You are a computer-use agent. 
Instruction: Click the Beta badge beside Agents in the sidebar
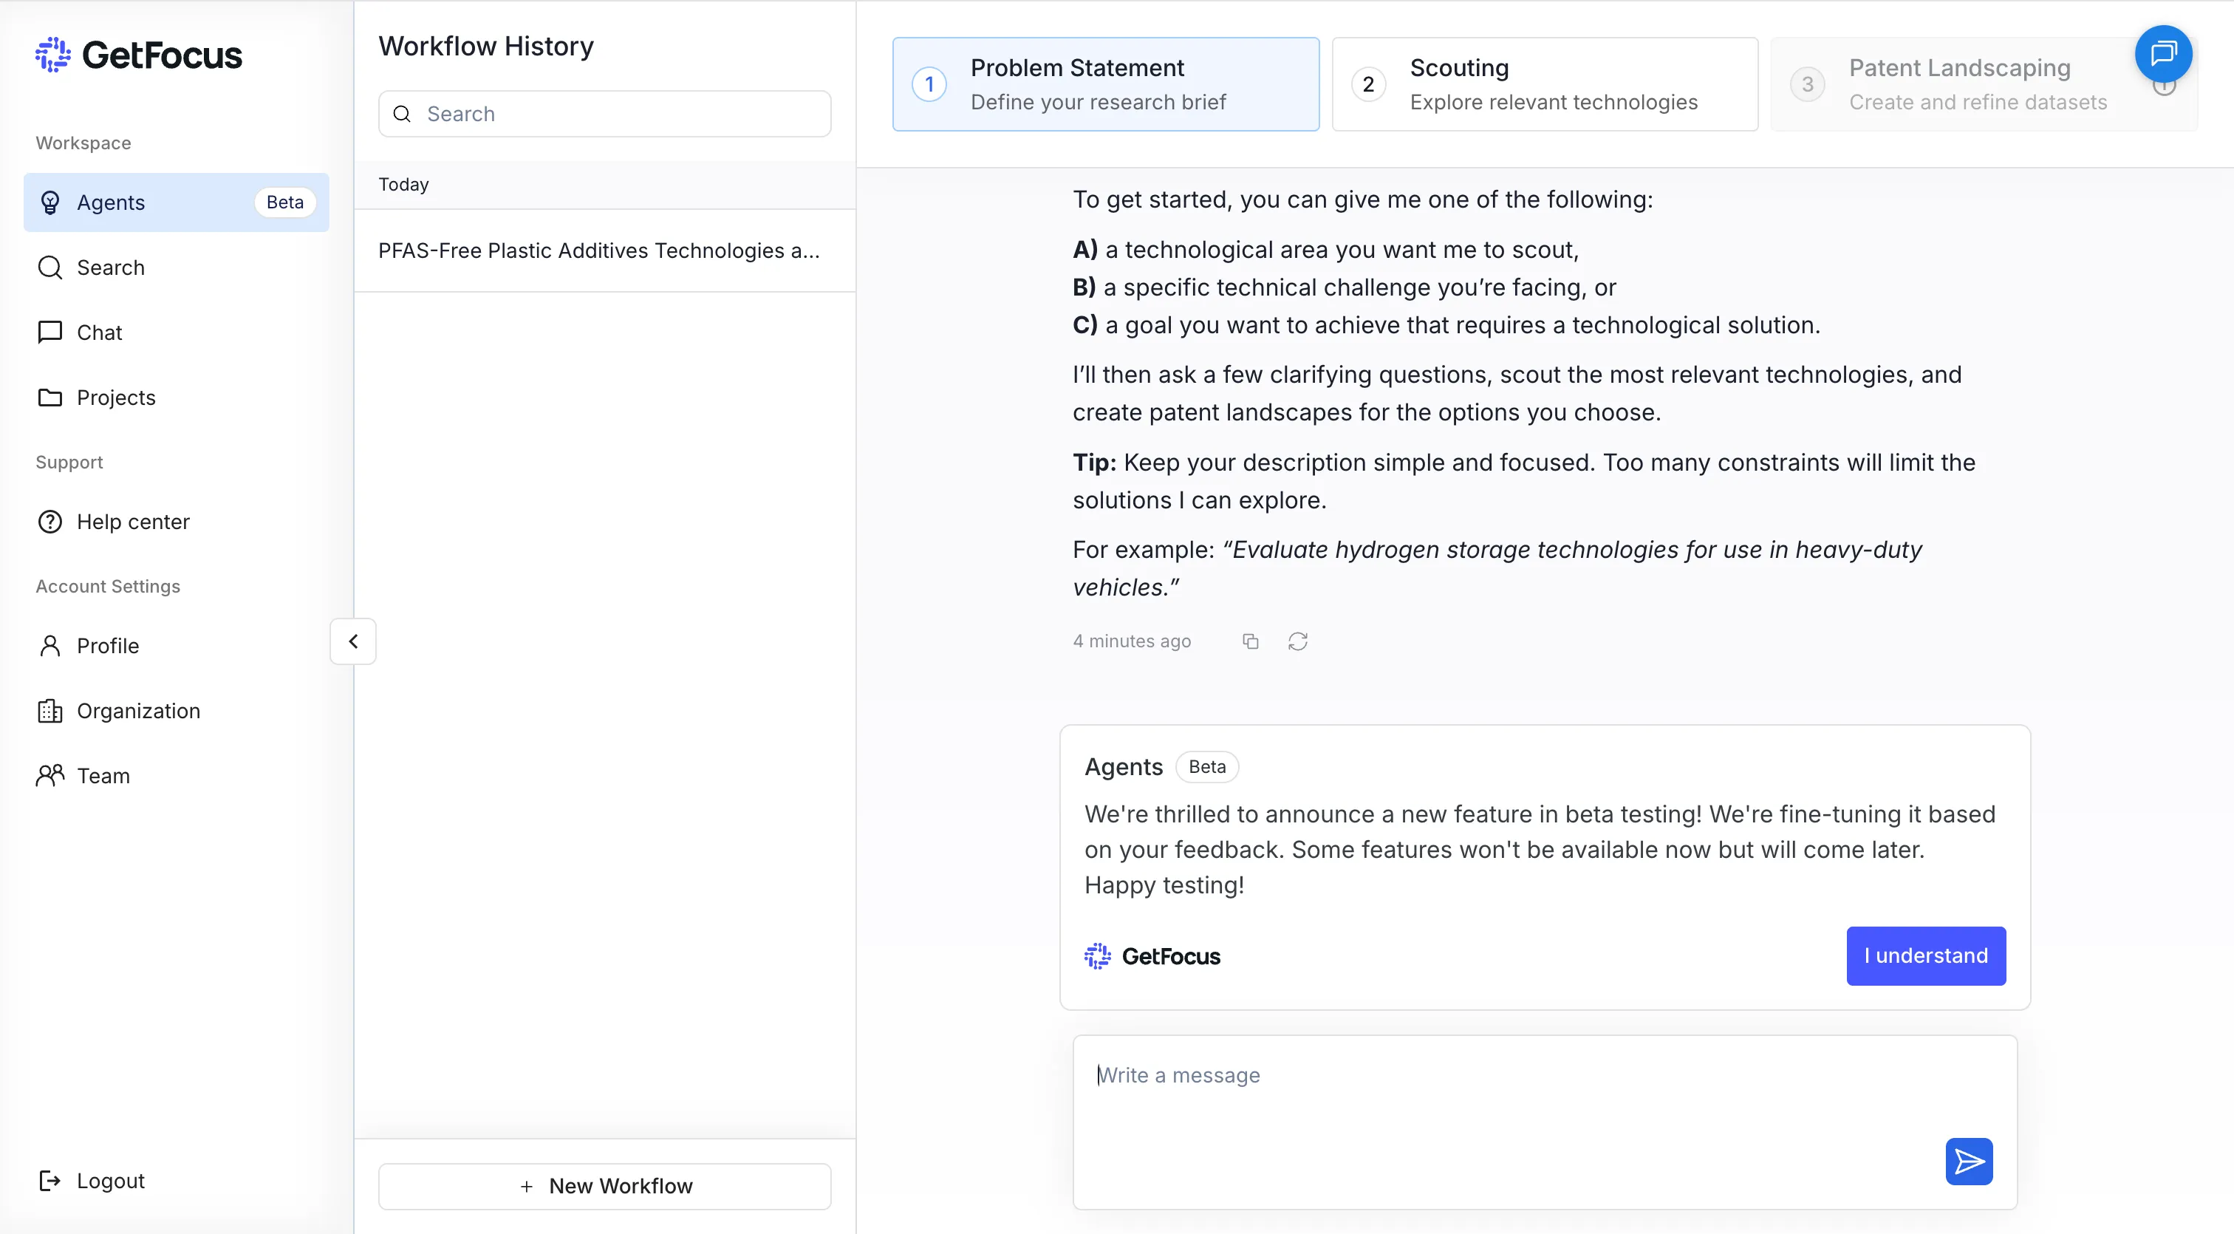[x=284, y=202]
